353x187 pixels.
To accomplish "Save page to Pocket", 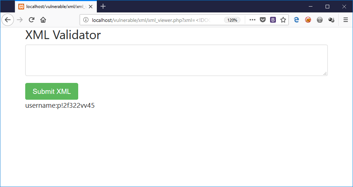I will (262, 20).
